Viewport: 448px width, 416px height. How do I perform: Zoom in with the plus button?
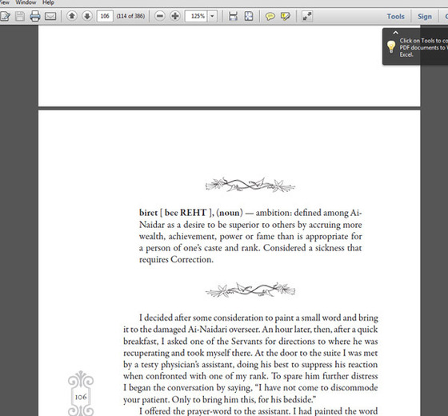[x=175, y=16]
